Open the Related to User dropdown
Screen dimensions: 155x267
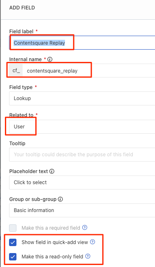[82, 127]
